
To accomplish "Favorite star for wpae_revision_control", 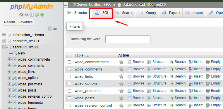I will click(x=121, y=106).
